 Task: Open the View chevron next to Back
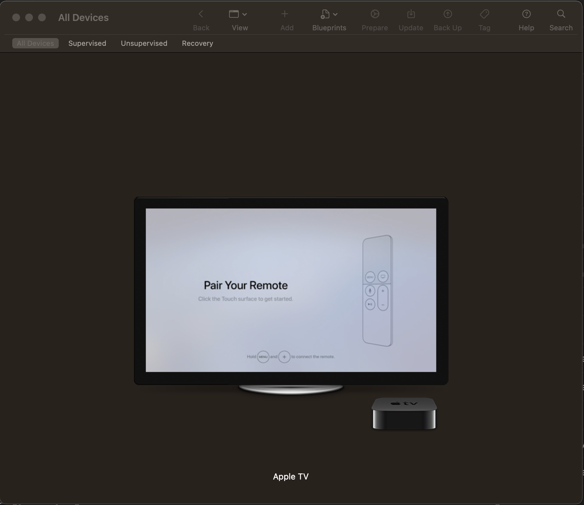(x=244, y=14)
